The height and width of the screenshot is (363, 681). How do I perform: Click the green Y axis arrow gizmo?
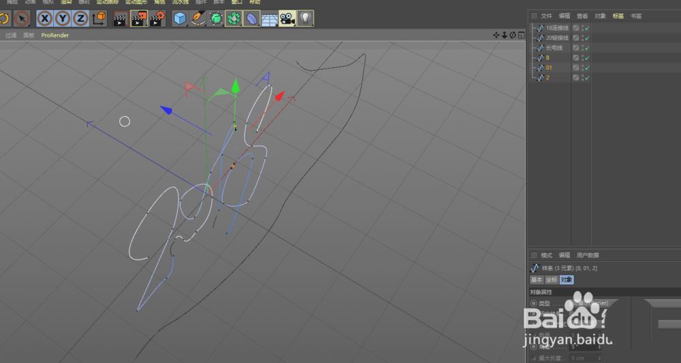point(236,86)
